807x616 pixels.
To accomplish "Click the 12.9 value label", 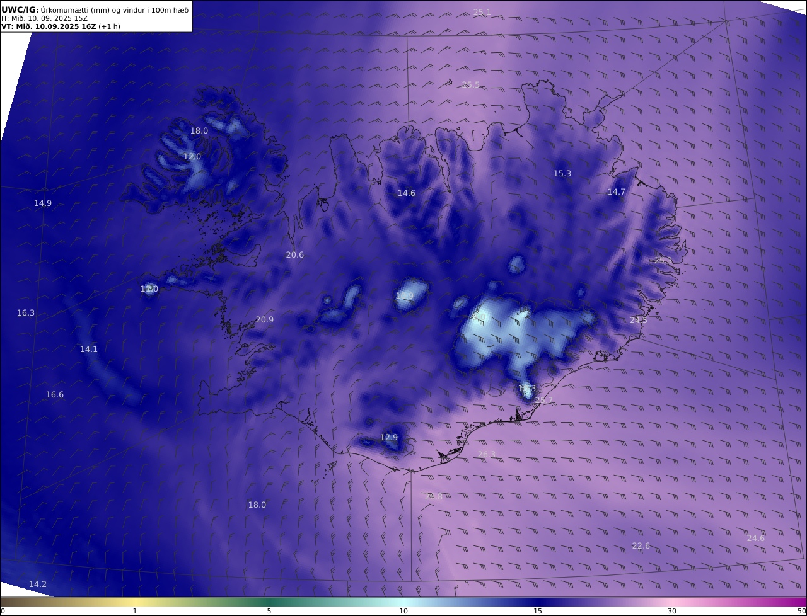I will [389, 437].
